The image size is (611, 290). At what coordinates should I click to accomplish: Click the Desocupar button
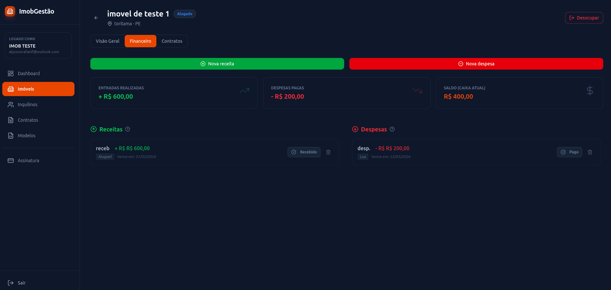pyautogui.click(x=584, y=18)
